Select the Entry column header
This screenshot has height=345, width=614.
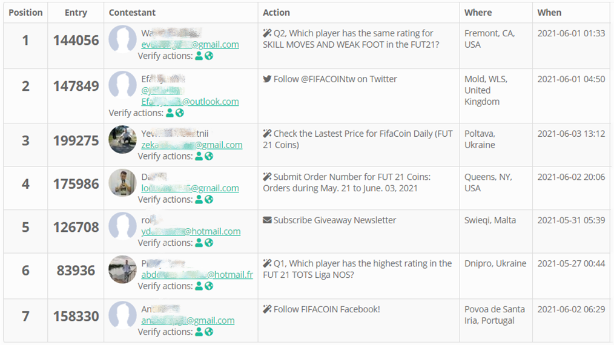pos(76,13)
